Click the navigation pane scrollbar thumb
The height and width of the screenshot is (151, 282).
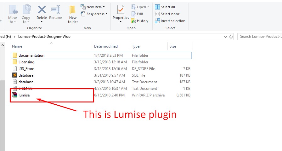[3, 115]
